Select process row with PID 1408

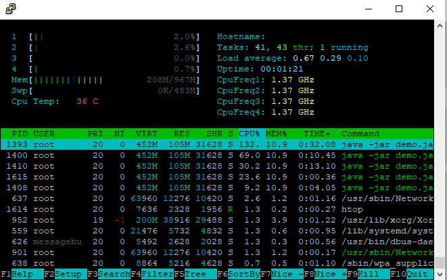pyautogui.click(x=217, y=188)
